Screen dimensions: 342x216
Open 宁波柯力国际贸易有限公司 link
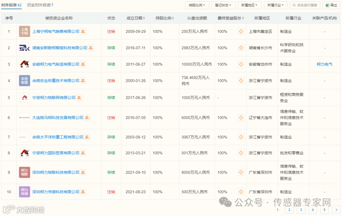(56, 153)
